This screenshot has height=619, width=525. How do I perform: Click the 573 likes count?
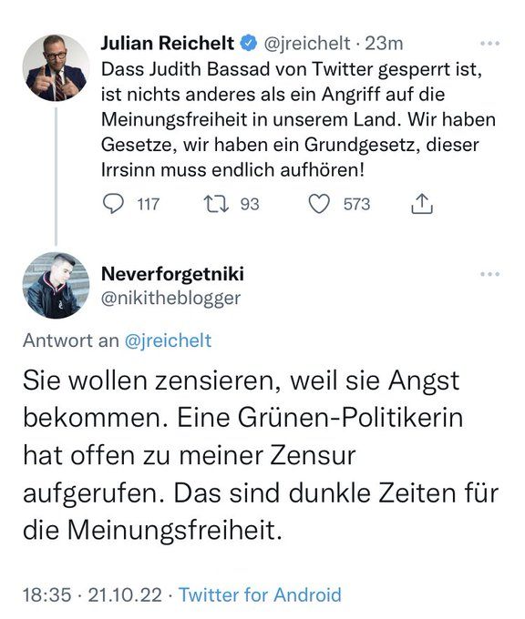pos(356,204)
